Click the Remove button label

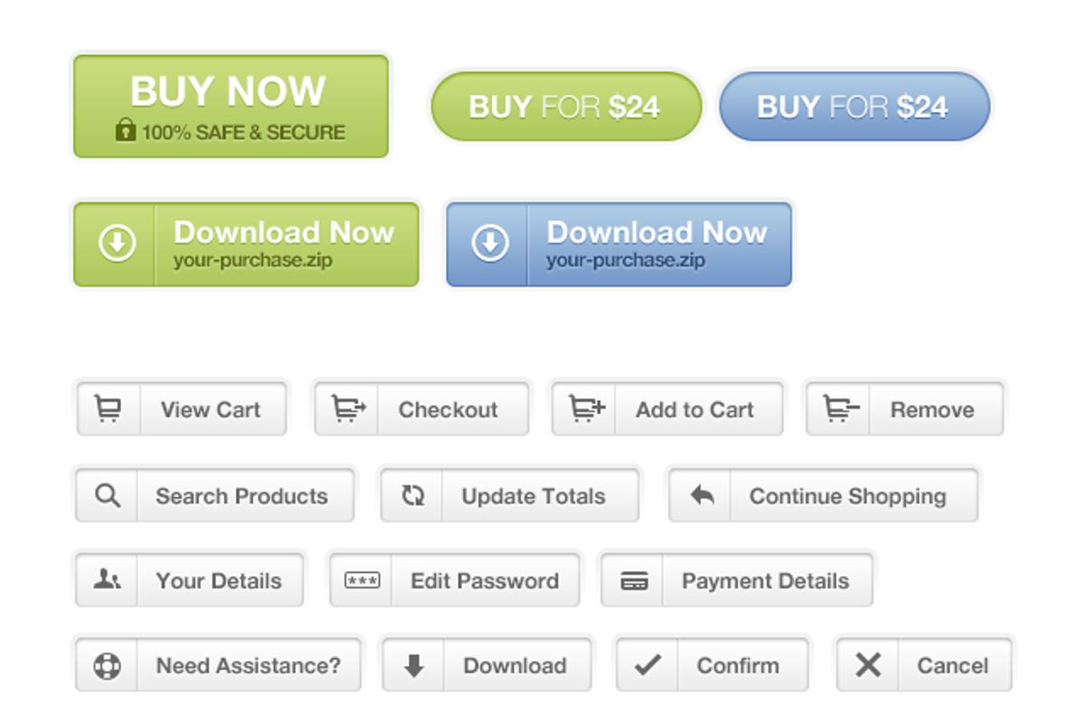[932, 409]
